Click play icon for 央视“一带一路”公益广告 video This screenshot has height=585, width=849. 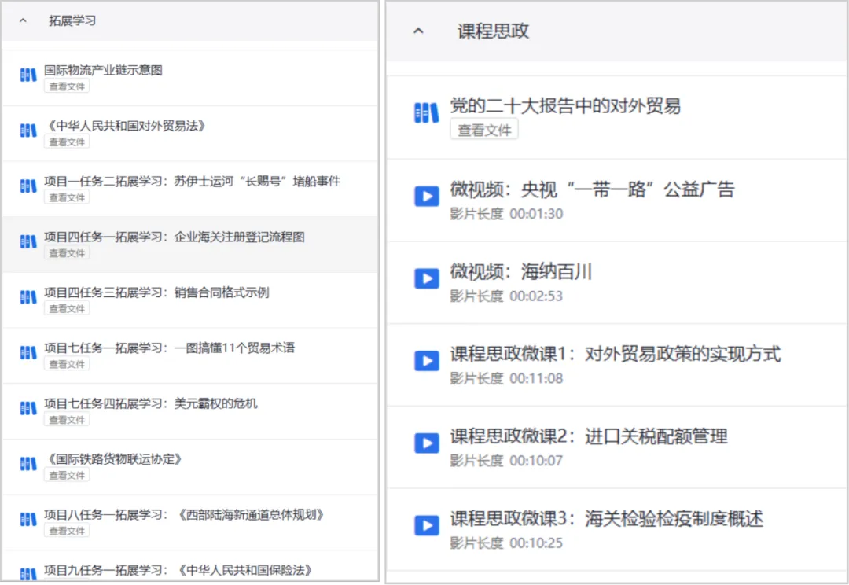(x=426, y=197)
